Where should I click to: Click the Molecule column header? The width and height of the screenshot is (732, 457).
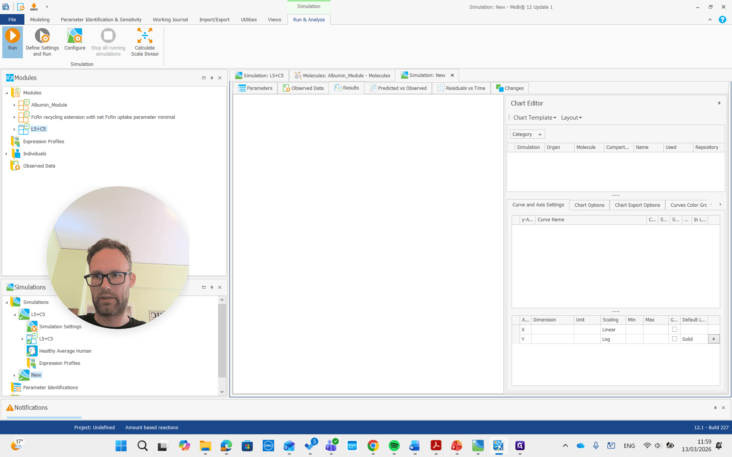tap(589, 147)
